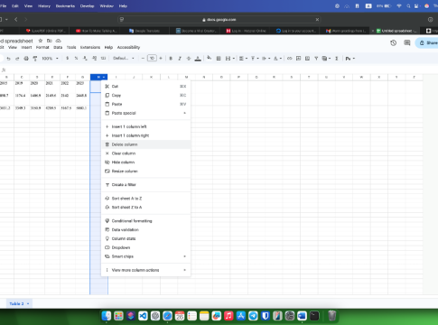438x325 pixels.
Task: Insert link using chain icon
Action: tap(289, 59)
